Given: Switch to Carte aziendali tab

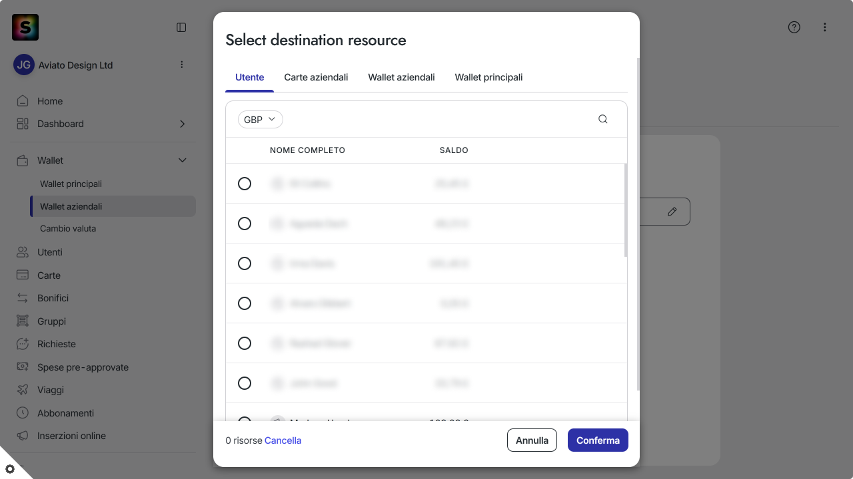Looking at the screenshot, I should (x=316, y=77).
